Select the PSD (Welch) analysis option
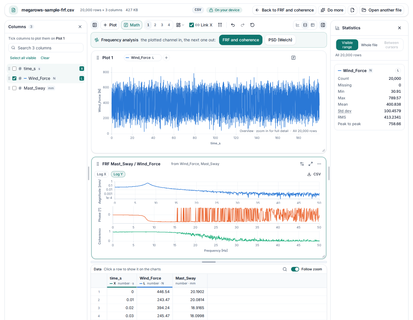The image size is (413, 320). click(280, 40)
